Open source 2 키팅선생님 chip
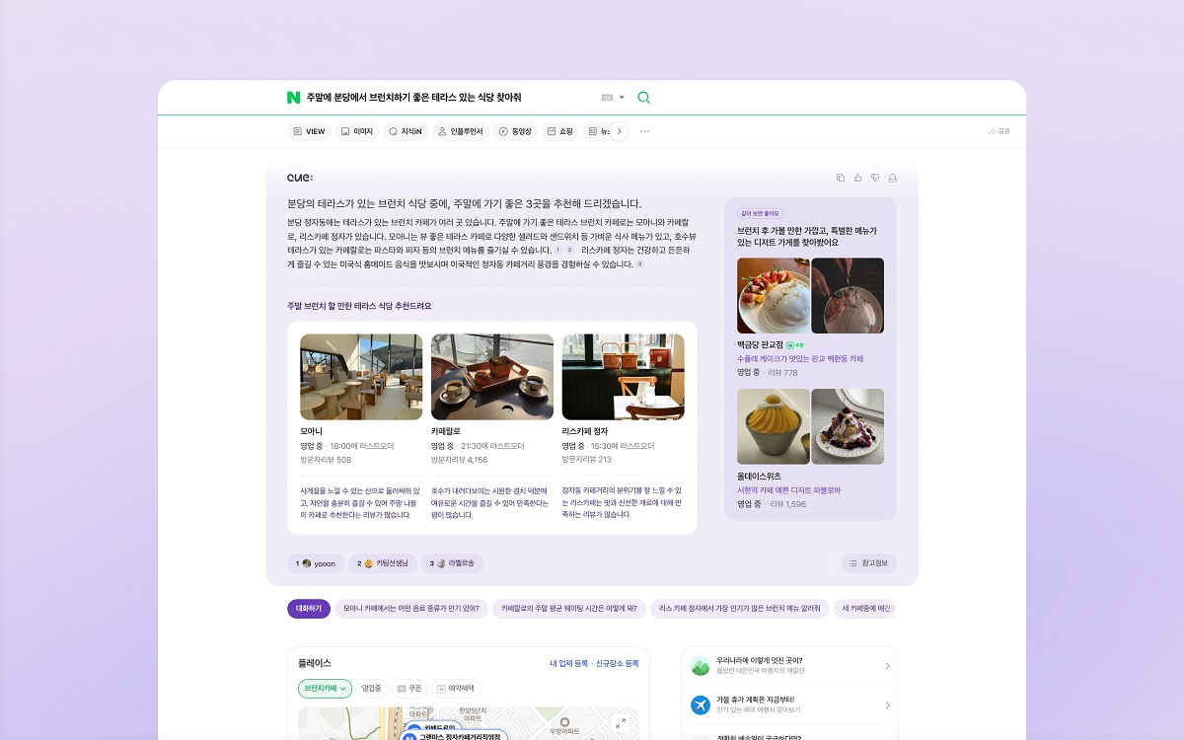This screenshot has width=1184, height=740. 383,563
